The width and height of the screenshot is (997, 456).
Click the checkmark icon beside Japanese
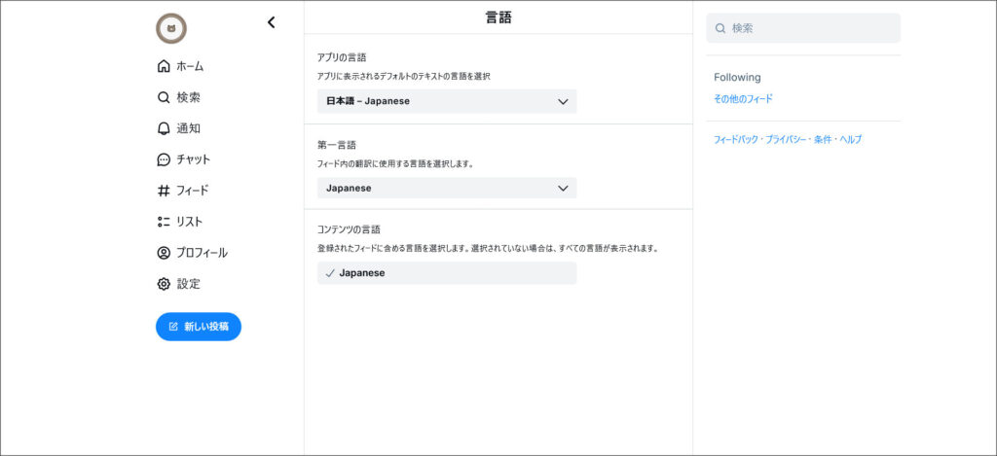click(330, 273)
